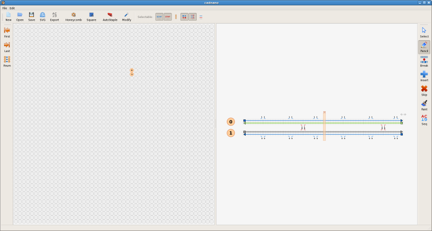
Task: Activate the Break tool
Action: point(424,61)
